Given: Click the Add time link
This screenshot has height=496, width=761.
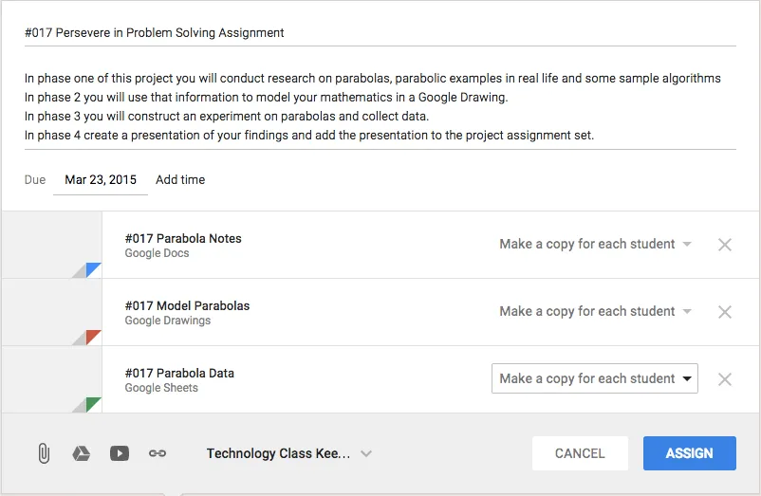Looking at the screenshot, I should (x=180, y=179).
